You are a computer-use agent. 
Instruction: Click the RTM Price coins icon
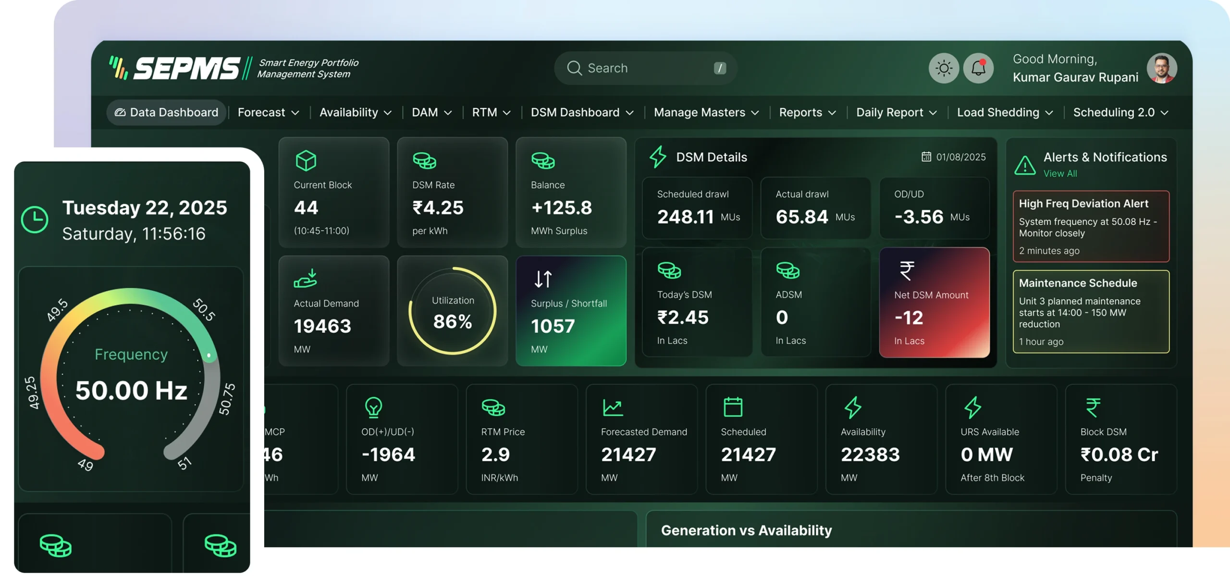click(493, 407)
